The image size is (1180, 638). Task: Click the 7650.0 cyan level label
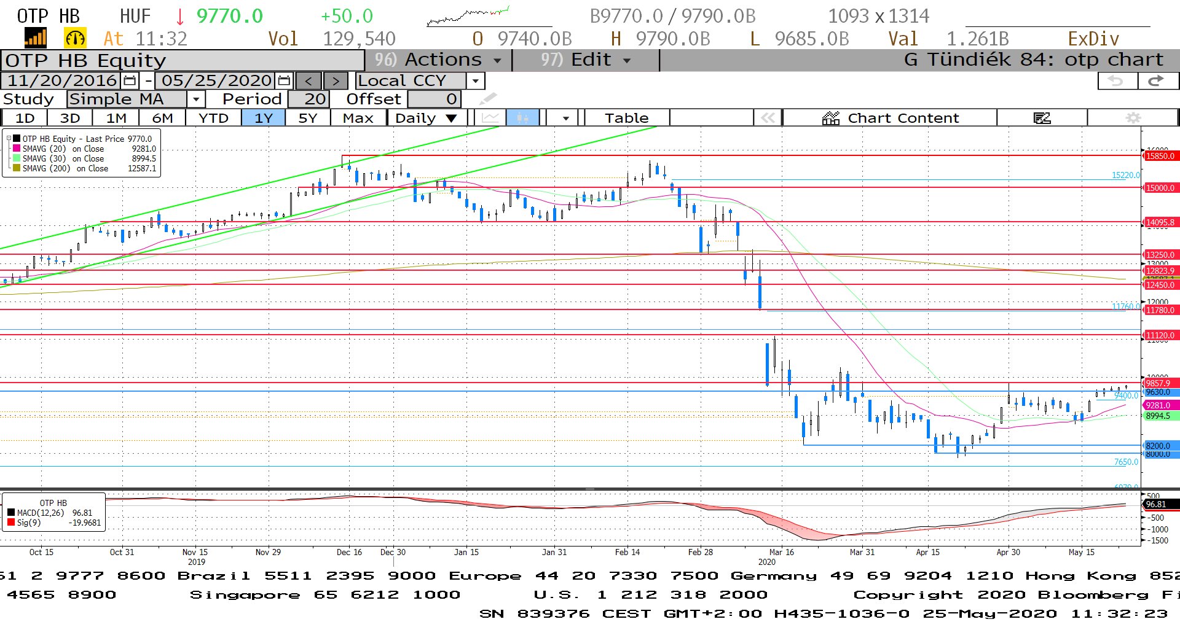[x=1126, y=462]
